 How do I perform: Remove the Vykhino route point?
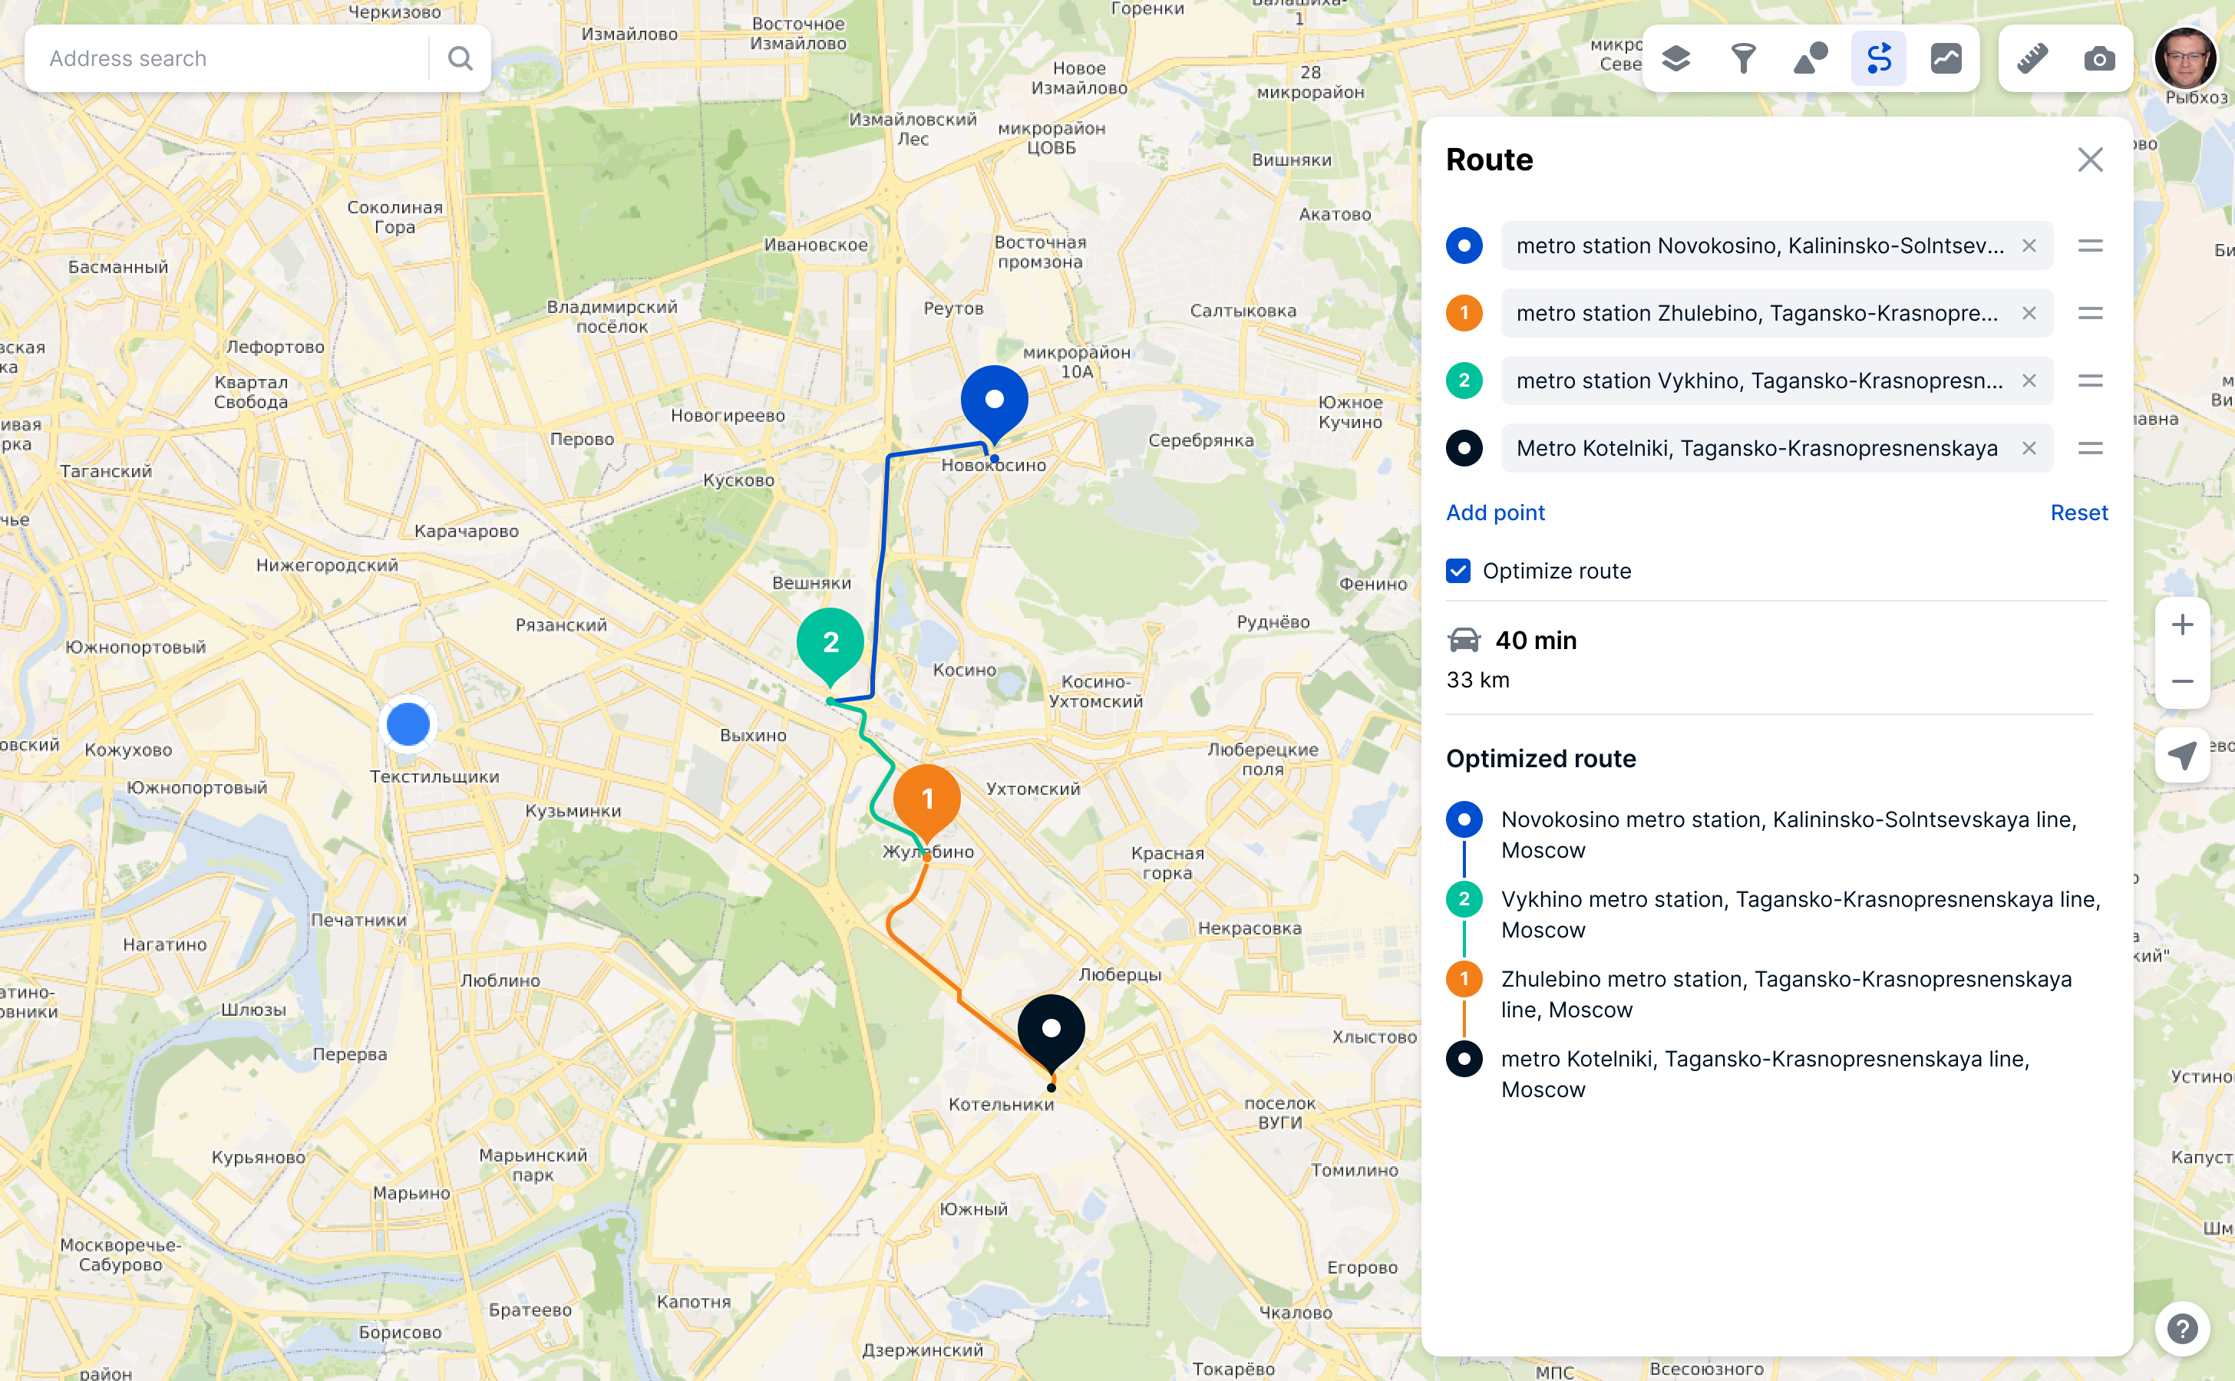click(2029, 381)
